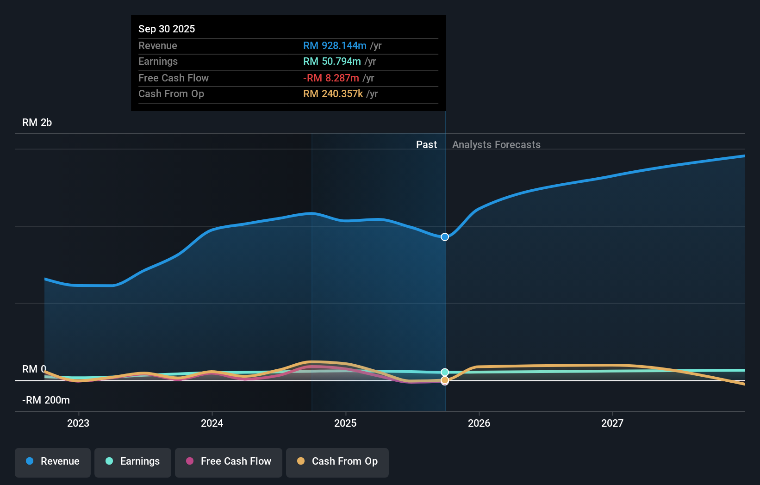The width and height of the screenshot is (760, 485).
Task: Click the RM 928.144m revenue value
Action: coord(335,46)
